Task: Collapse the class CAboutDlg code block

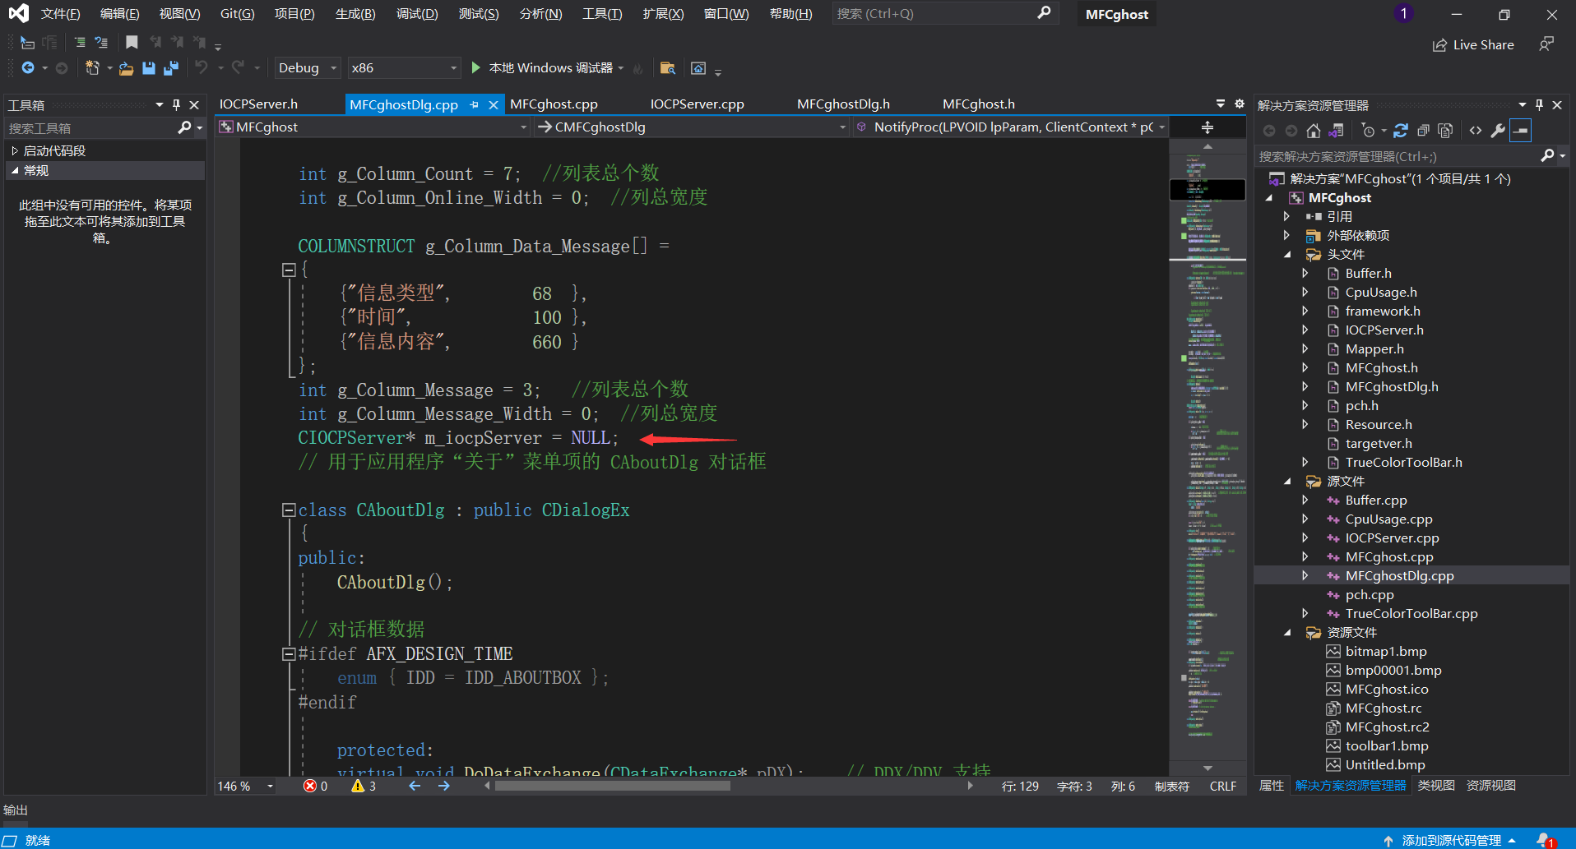Action: (289, 510)
